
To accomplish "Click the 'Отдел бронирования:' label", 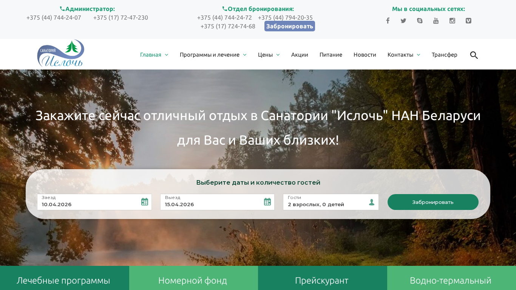I will click(261, 9).
